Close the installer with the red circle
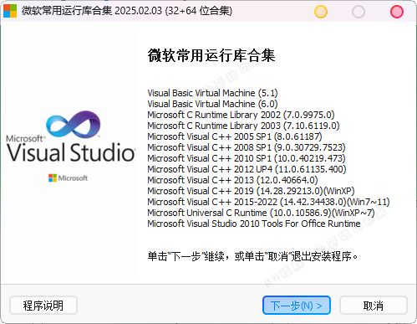This screenshot has height=324, width=417. click(x=397, y=12)
